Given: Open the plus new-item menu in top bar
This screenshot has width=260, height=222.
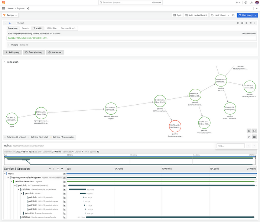Looking at the screenshot, I should (238, 3).
